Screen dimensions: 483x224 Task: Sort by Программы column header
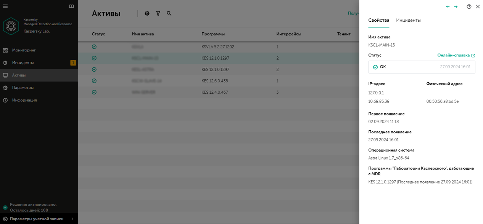coord(213,34)
